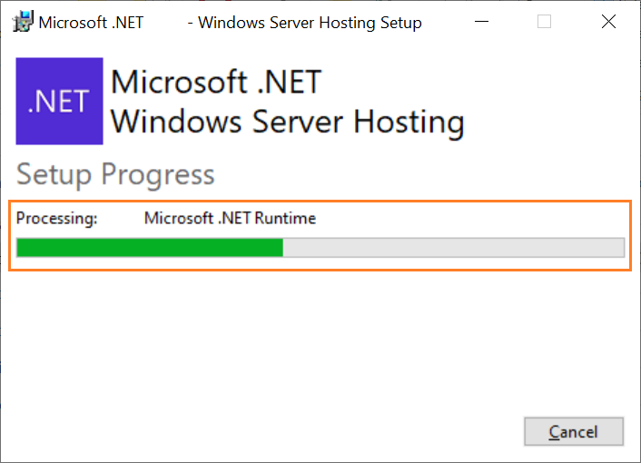Click the "Setup Progress" heading
The height and width of the screenshot is (463, 641).
(115, 175)
